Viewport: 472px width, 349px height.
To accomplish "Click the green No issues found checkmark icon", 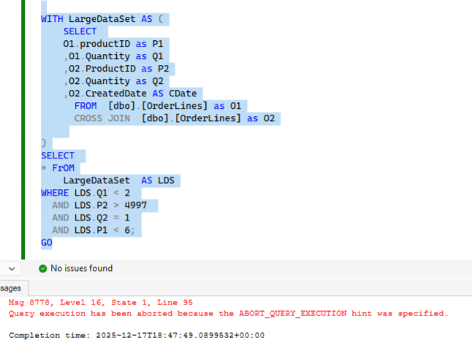I will tap(43, 269).
